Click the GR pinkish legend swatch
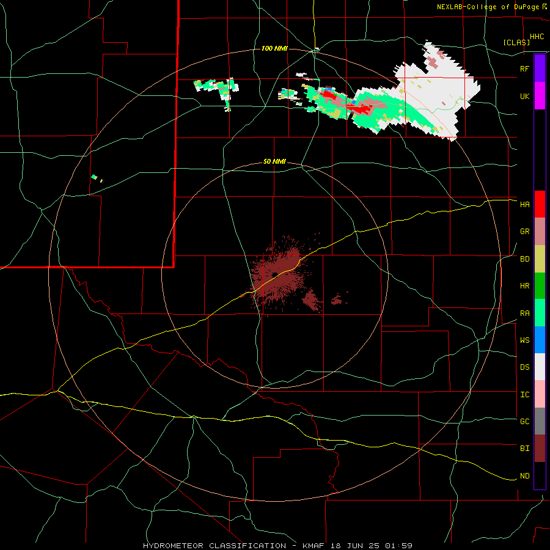Viewport: 550px width, 550px height. click(540, 232)
